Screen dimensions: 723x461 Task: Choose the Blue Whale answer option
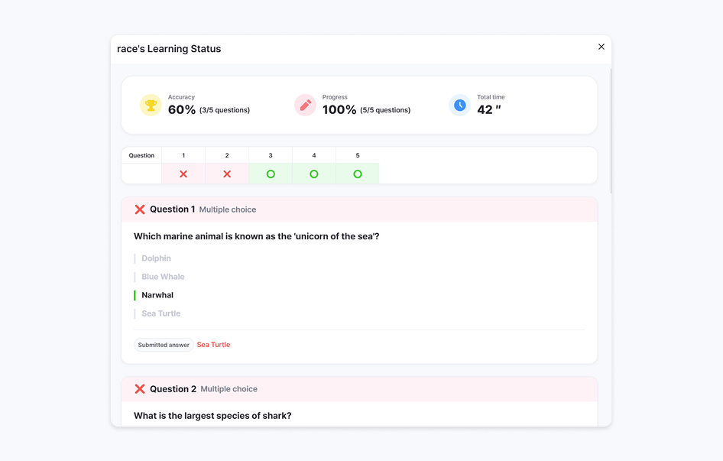coord(163,277)
